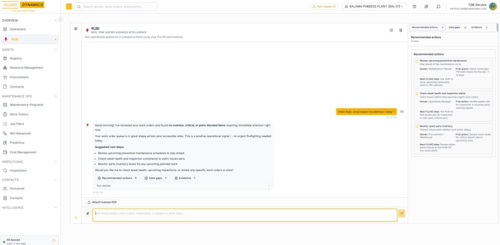
Task: Click the WO Advanced icon
Action: (5, 133)
